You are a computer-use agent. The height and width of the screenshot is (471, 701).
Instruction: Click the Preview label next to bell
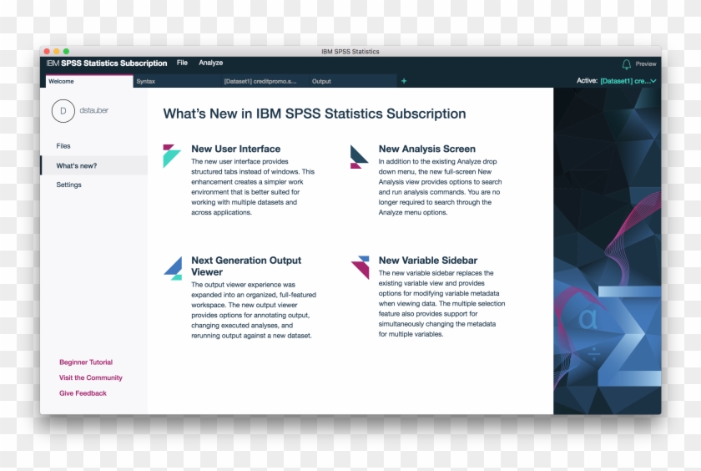pyautogui.click(x=646, y=64)
